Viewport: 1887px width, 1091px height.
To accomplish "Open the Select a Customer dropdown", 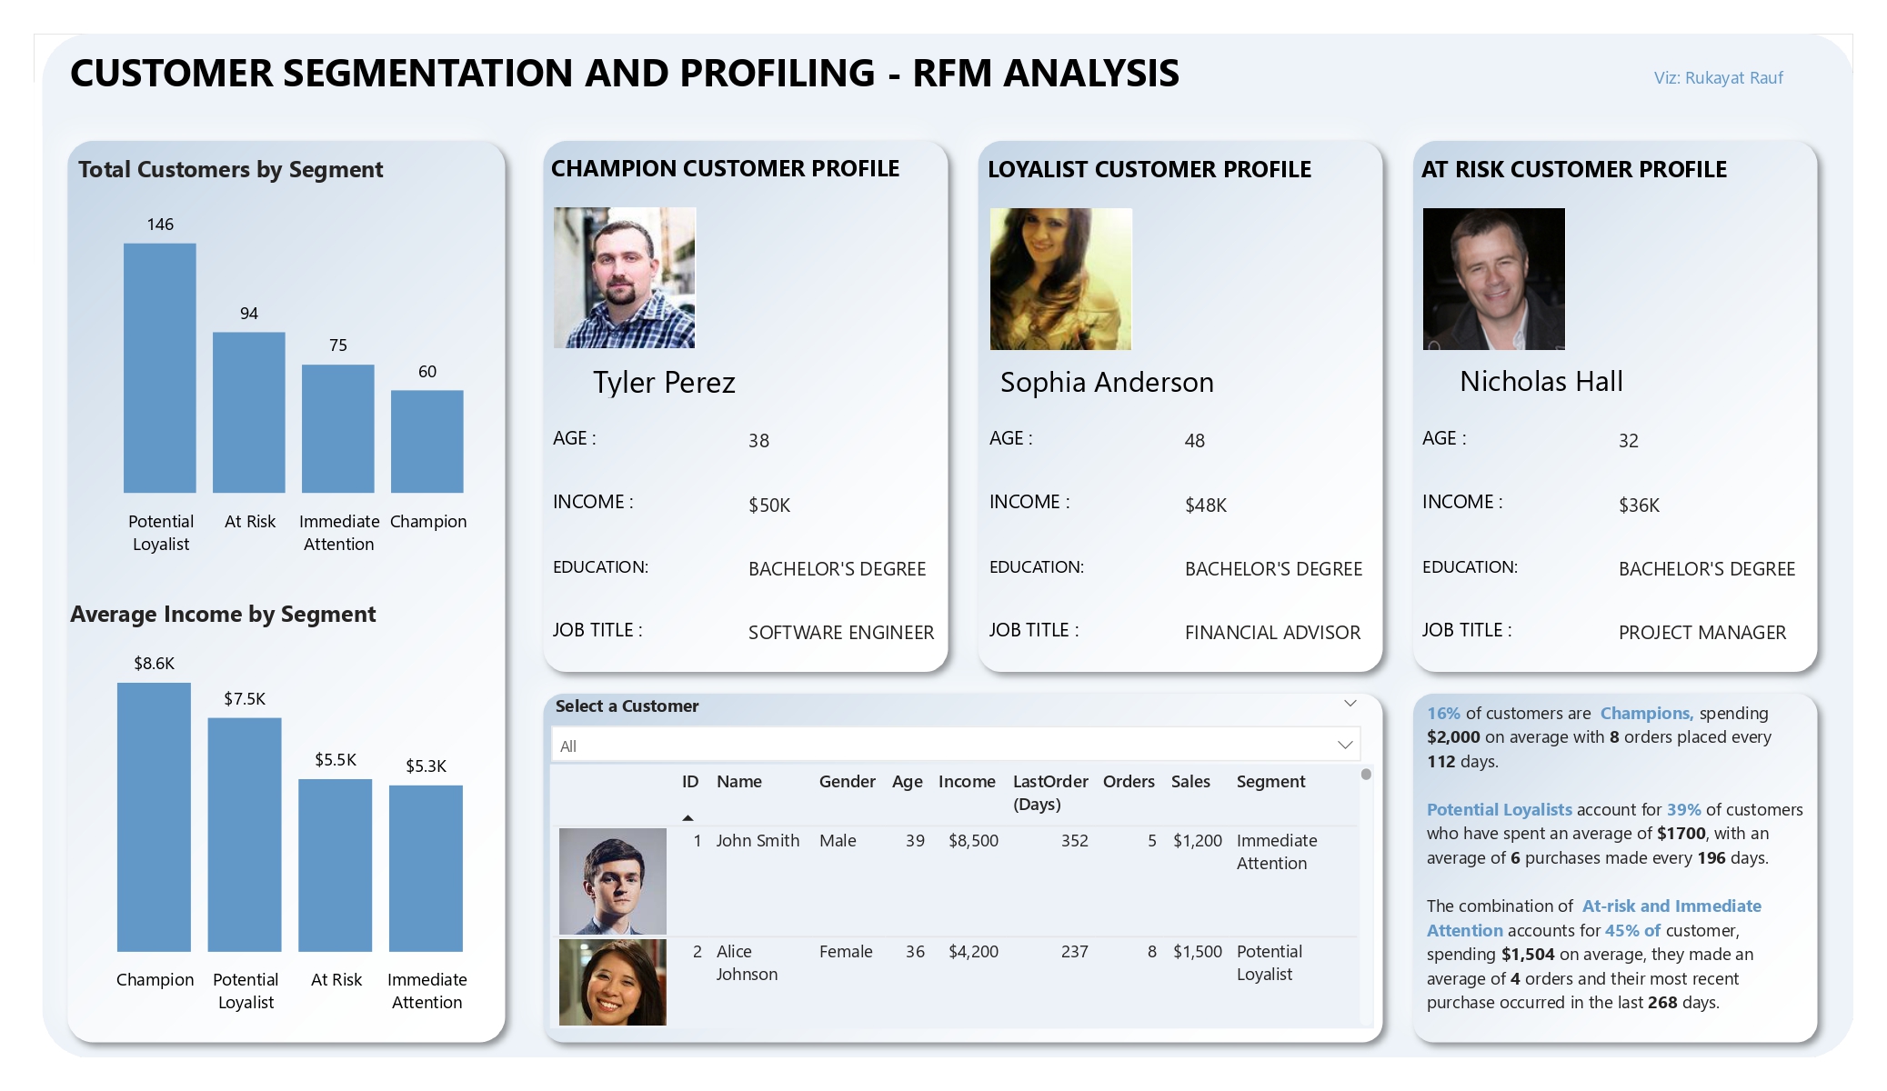I will coord(955,746).
